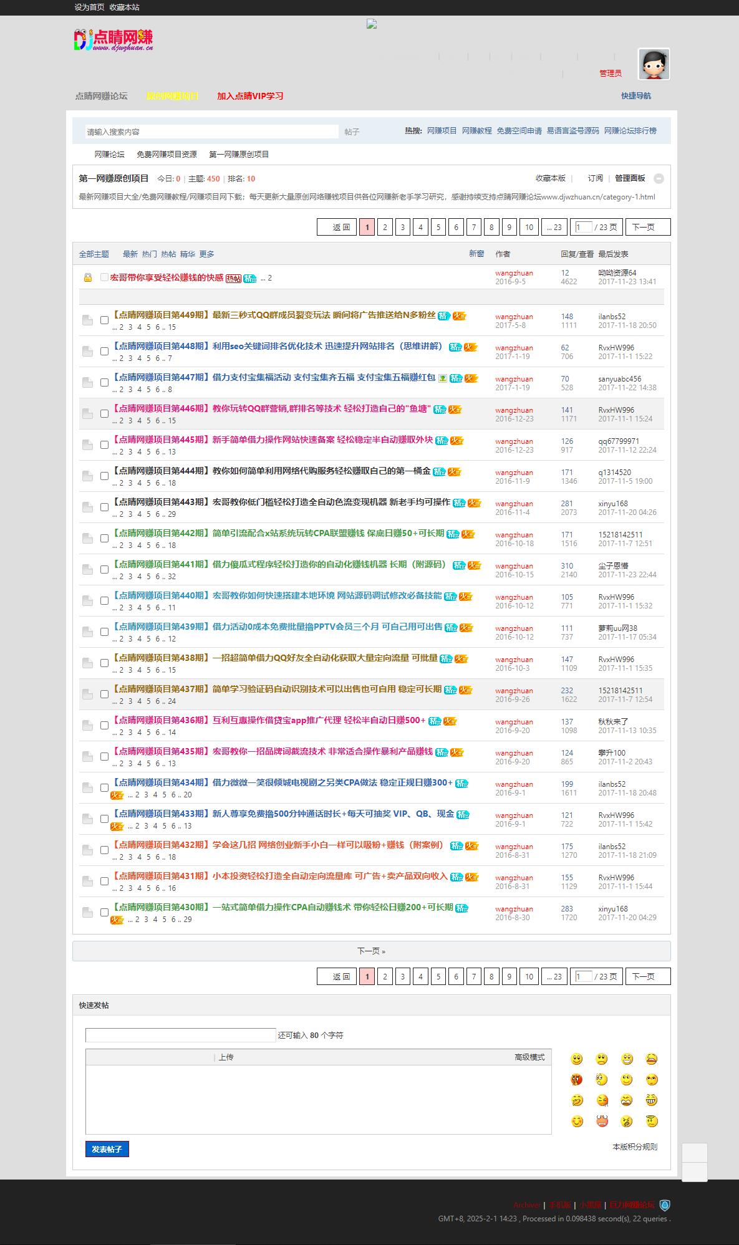Click the shield icon in the footer
The image size is (739, 1245).
pos(665,1205)
